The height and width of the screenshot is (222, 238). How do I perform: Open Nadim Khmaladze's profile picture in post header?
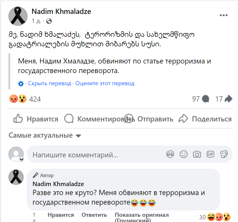click(x=18, y=16)
